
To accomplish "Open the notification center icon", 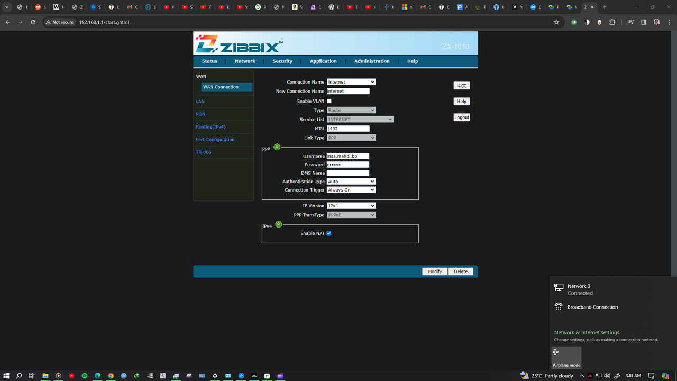I will [x=652, y=376].
